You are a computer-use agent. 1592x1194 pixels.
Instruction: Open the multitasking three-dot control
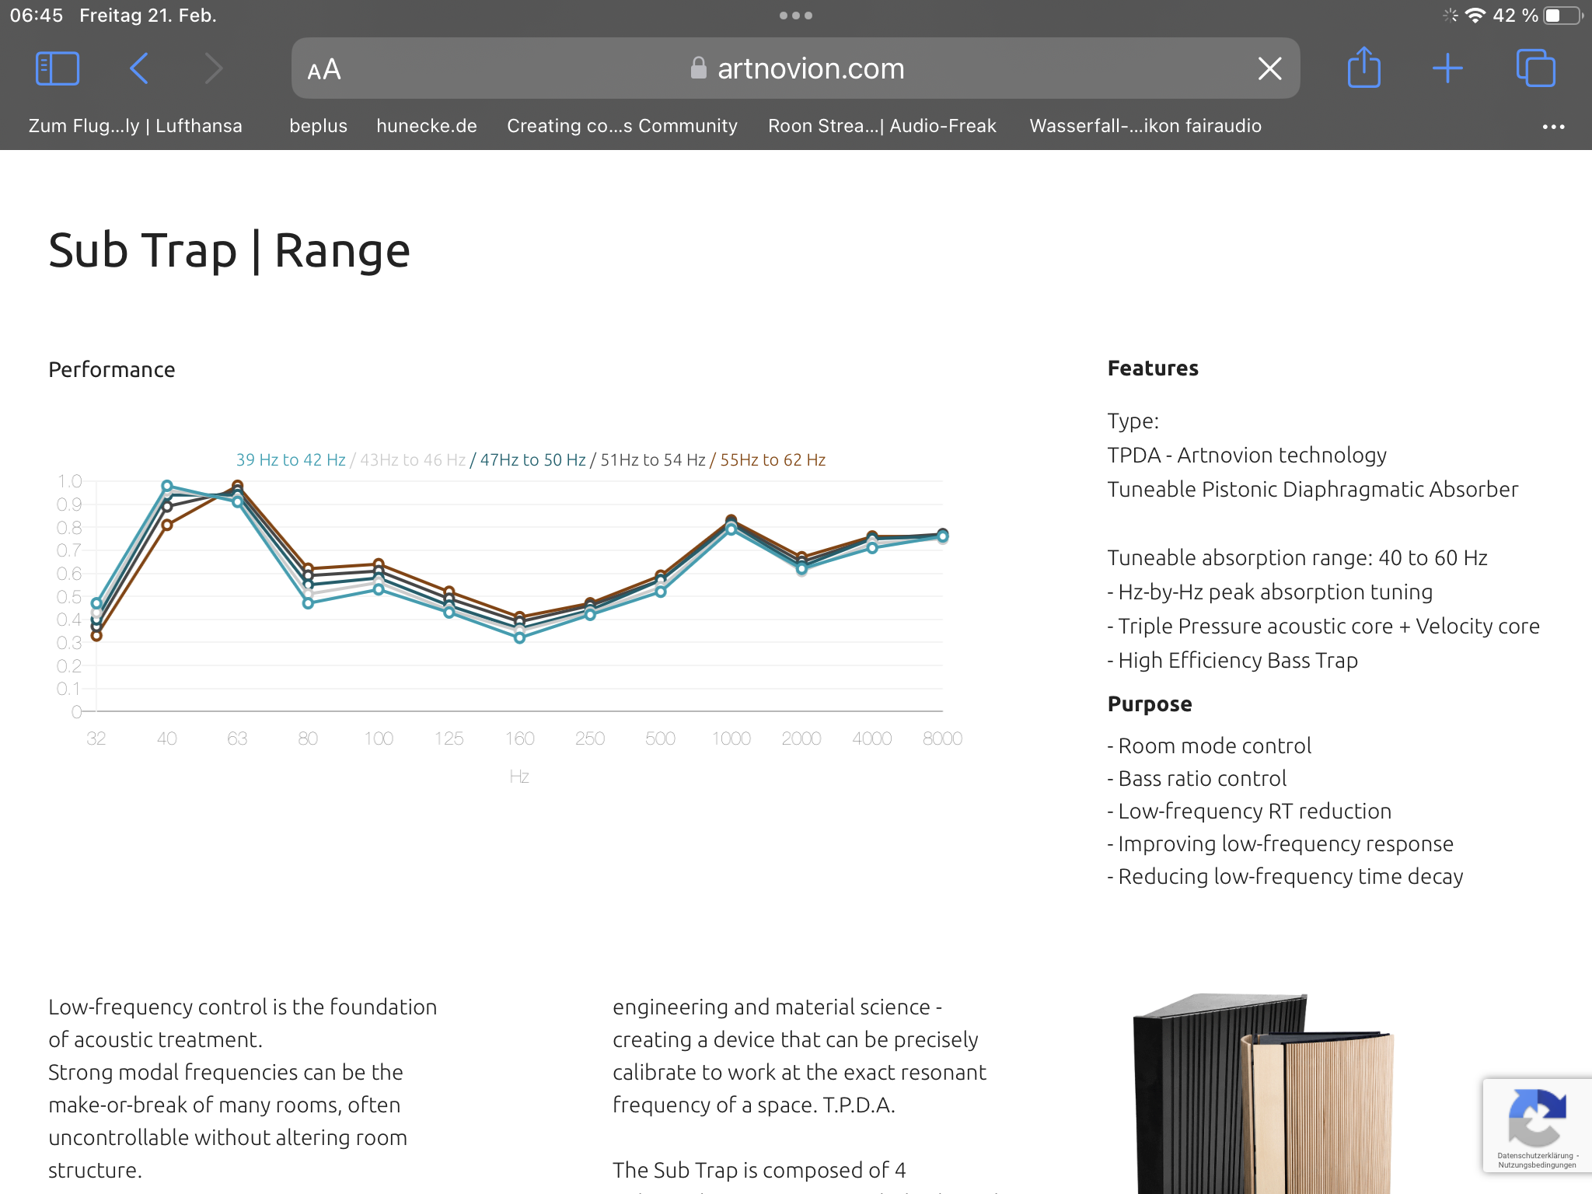coord(795,16)
